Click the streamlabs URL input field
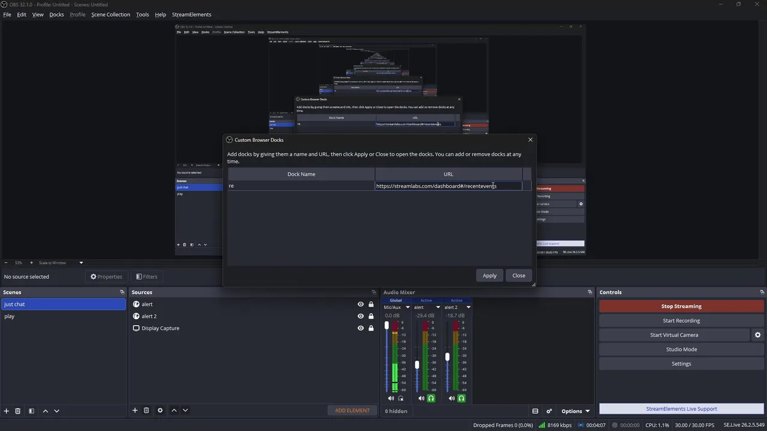The height and width of the screenshot is (431, 767). (448, 186)
